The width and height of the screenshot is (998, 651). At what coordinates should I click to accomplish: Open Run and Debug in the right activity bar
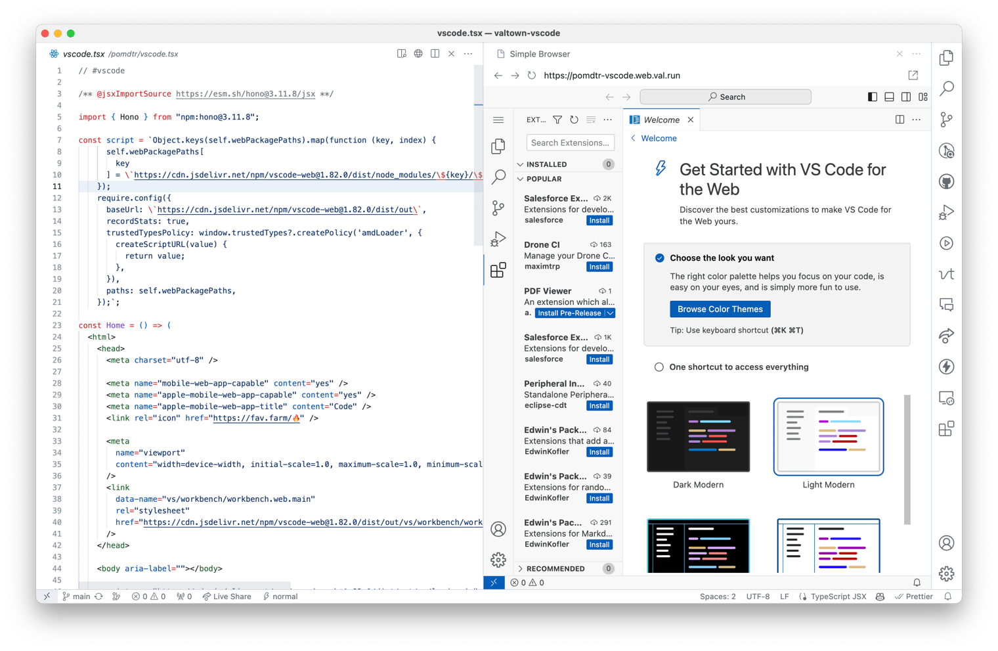pos(946,212)
